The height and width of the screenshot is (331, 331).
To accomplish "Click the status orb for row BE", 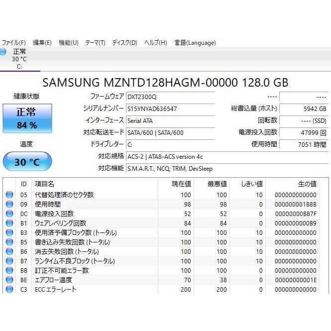I will coord(9,280).
